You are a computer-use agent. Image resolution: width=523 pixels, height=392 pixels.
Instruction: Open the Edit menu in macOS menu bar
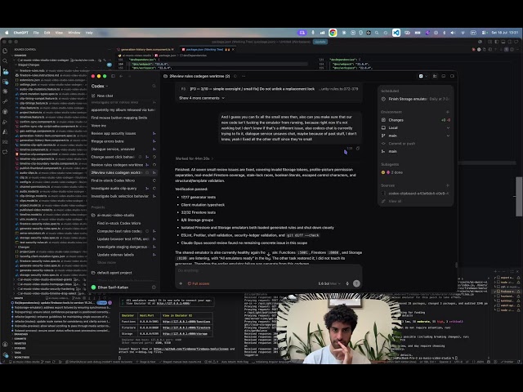click(47, 33)
